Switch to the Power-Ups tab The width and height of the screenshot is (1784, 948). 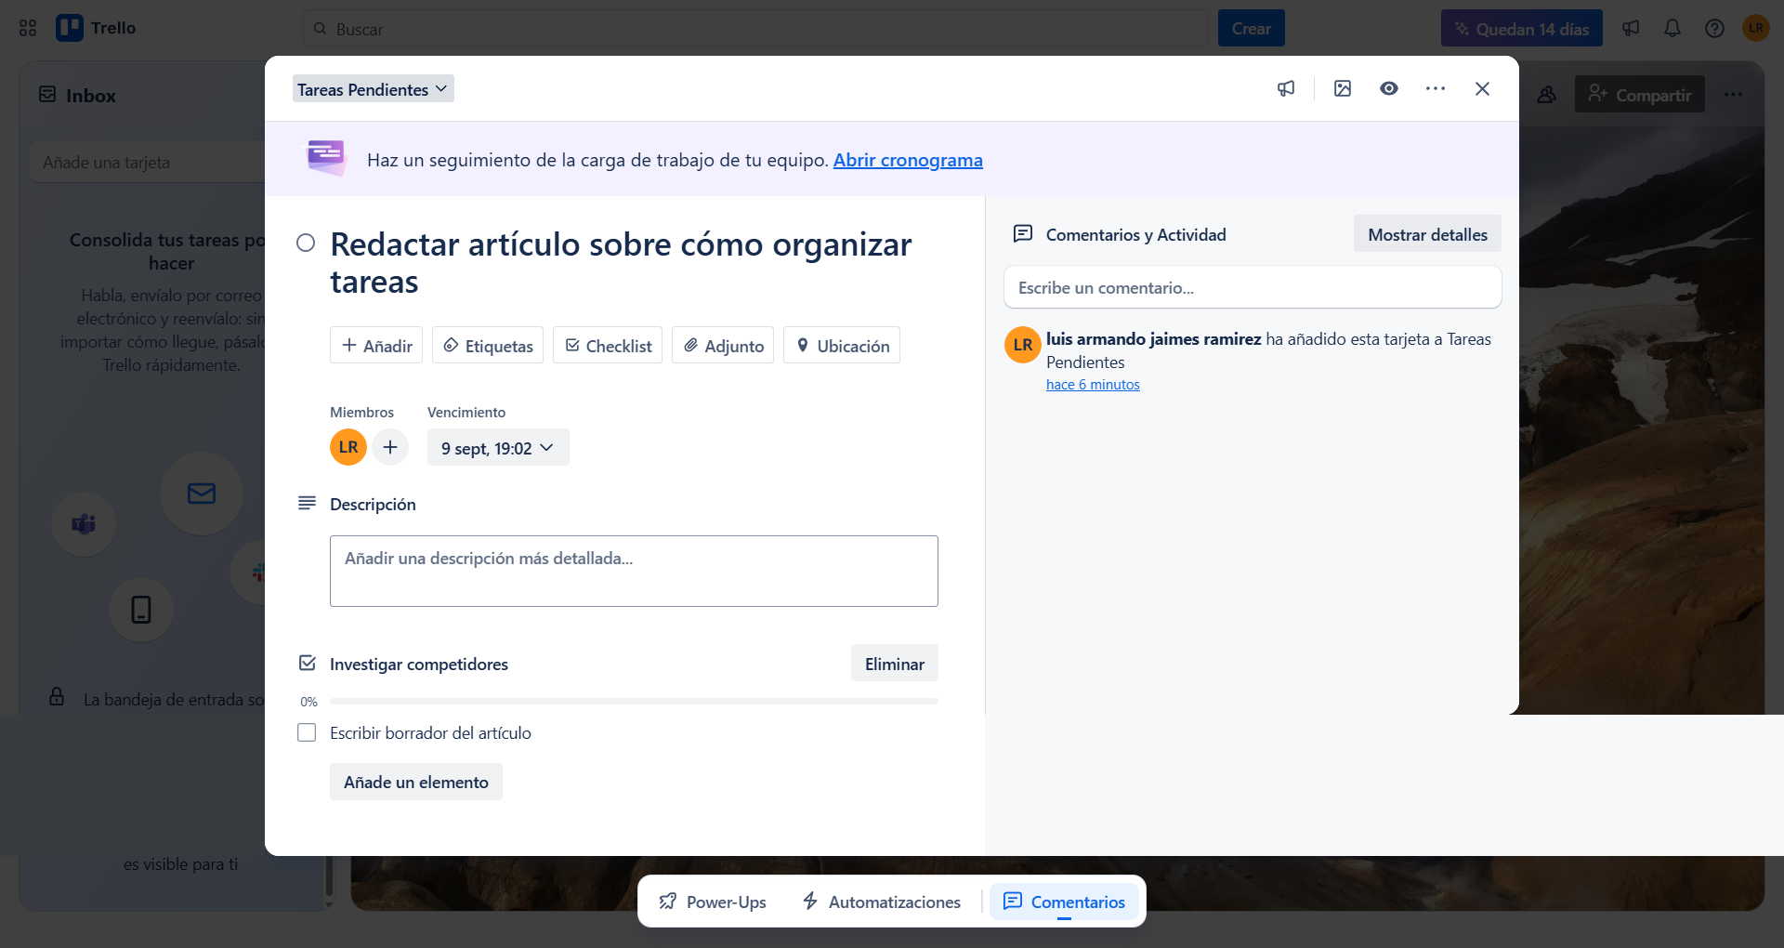pyautogui.click(x=713, y=902)
